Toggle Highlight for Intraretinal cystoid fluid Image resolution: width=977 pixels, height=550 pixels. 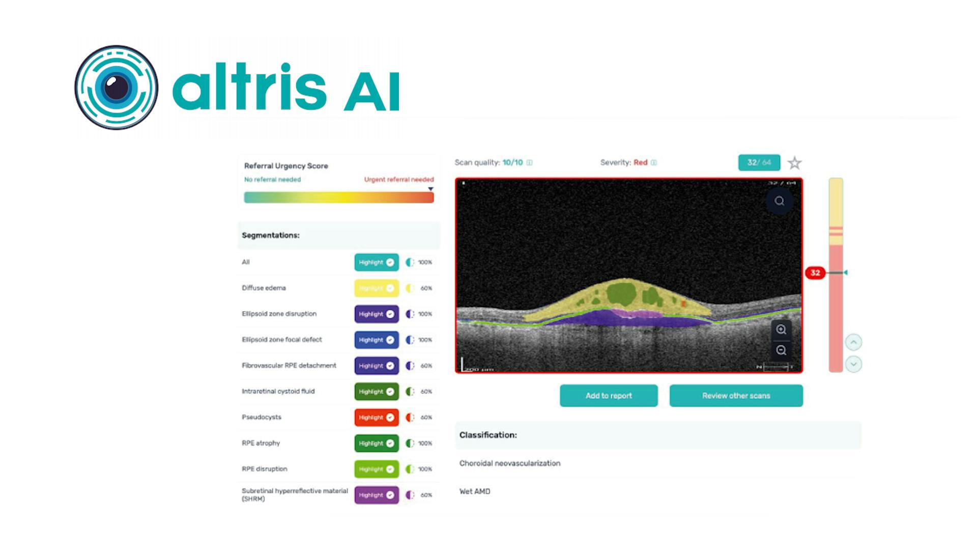pos(376,391)
